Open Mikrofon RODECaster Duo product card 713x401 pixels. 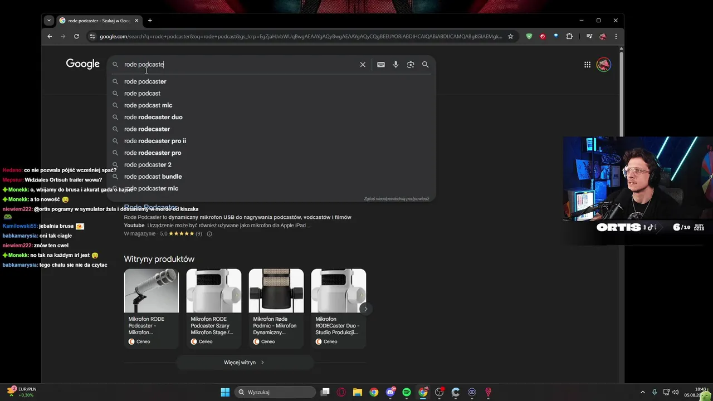339,309
